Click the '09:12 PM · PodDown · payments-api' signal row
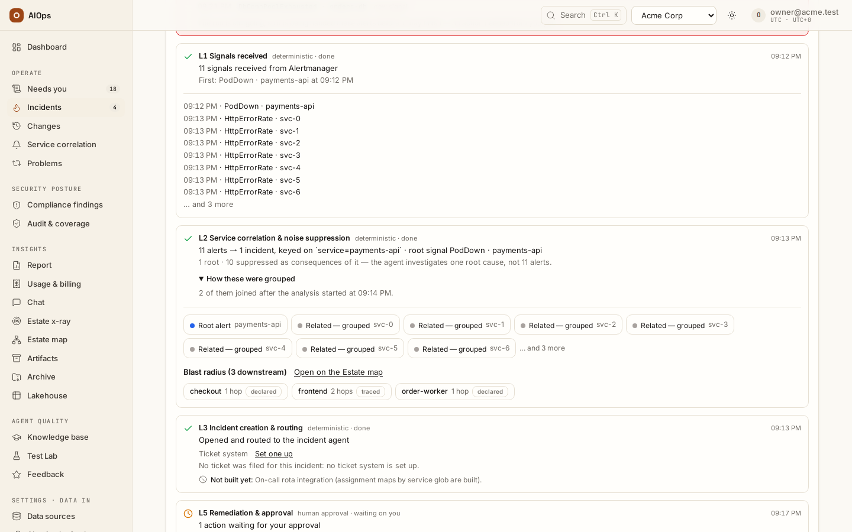The width and height of the screenshot is (852, 532). coord(248,106)
